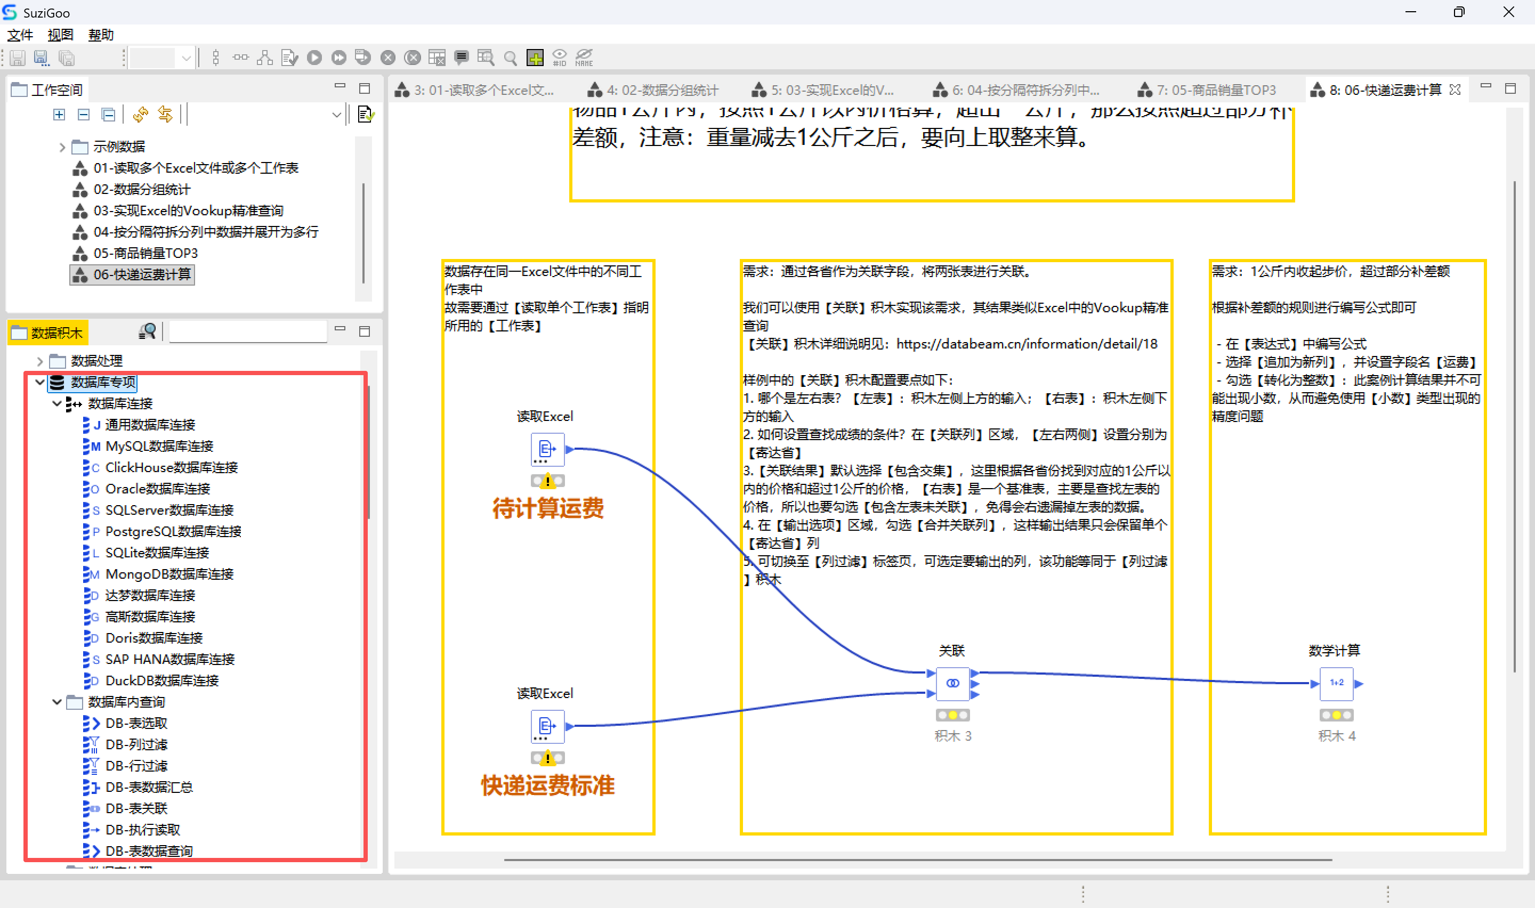The height and width of the screenshot is (908, 1535).
Task: Click the Cancel execution X icon
Action: [388, 58]
